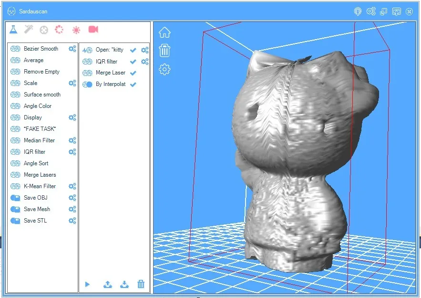Click the home icon beside the 3D viewport
Image resolution: width=421 pixels, height=298 pixels.
tap(164, 32)
